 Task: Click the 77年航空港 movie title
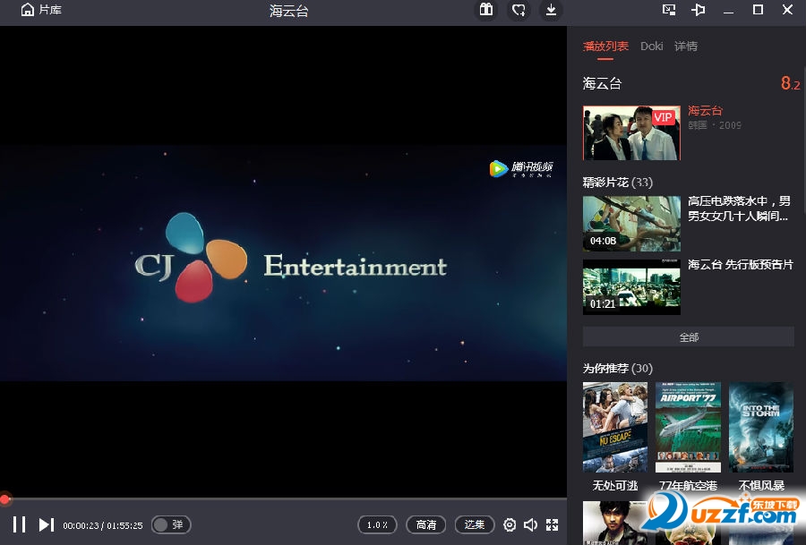[688, 485]
